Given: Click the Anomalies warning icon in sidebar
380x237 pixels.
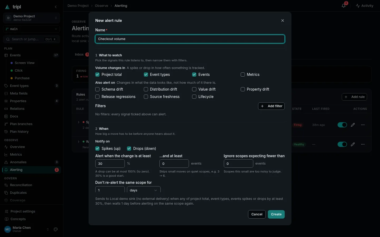Looking at the screenshot, I should 6,162.
